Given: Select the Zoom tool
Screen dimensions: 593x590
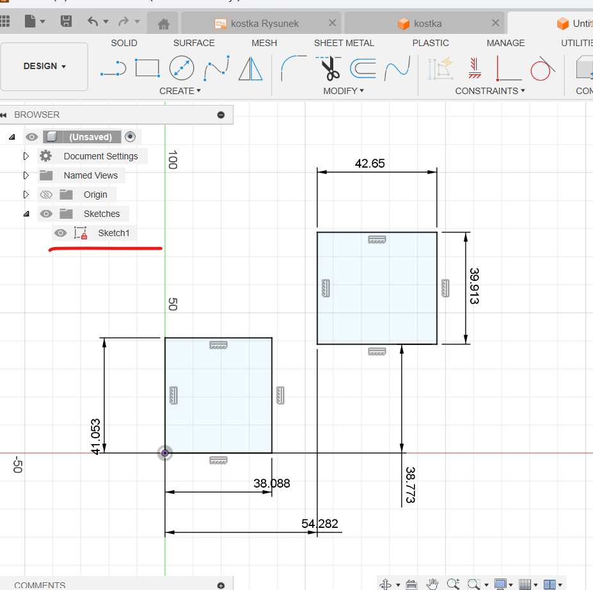Looking at the screenshot, I should pos(453,584).
